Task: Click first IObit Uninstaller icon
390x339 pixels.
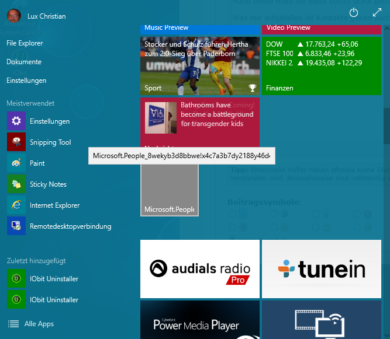Action: pos(16,278)
